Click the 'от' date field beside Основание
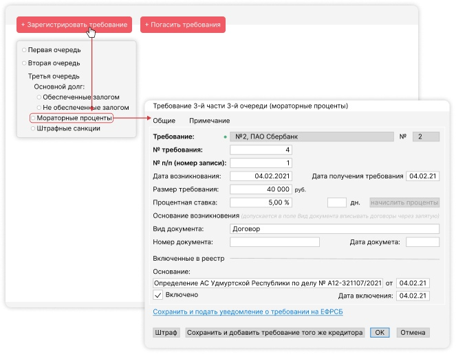 coord(413,283)
